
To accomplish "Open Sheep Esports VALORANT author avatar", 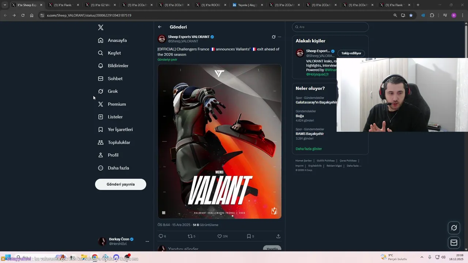I will click(x=162, y=39).
